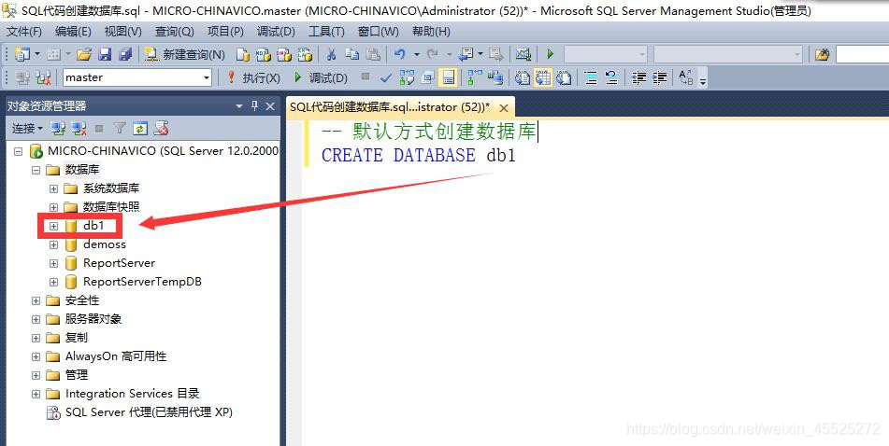Image resolution: width=889 pixels, height=446 pixels.
Task: Click 执行(X) execute button
Action: 253,77
